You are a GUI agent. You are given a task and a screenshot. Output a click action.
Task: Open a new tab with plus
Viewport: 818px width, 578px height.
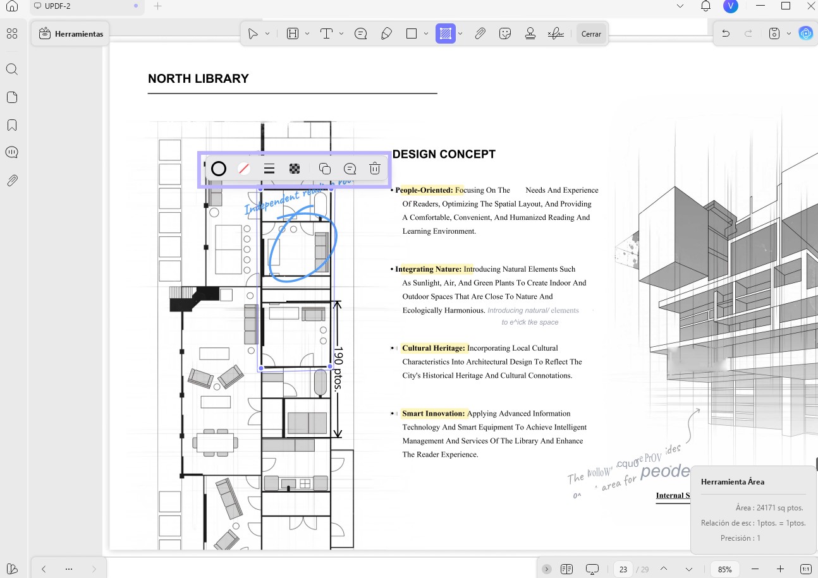[158, 6]
